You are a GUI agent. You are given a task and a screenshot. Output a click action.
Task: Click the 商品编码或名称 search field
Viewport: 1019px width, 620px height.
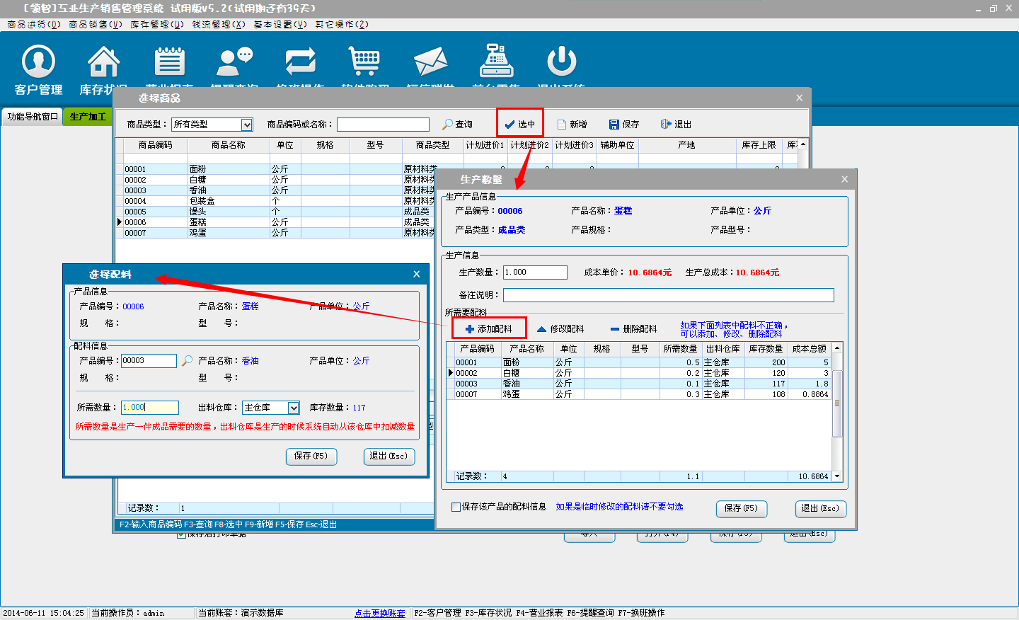coord(383,125)
